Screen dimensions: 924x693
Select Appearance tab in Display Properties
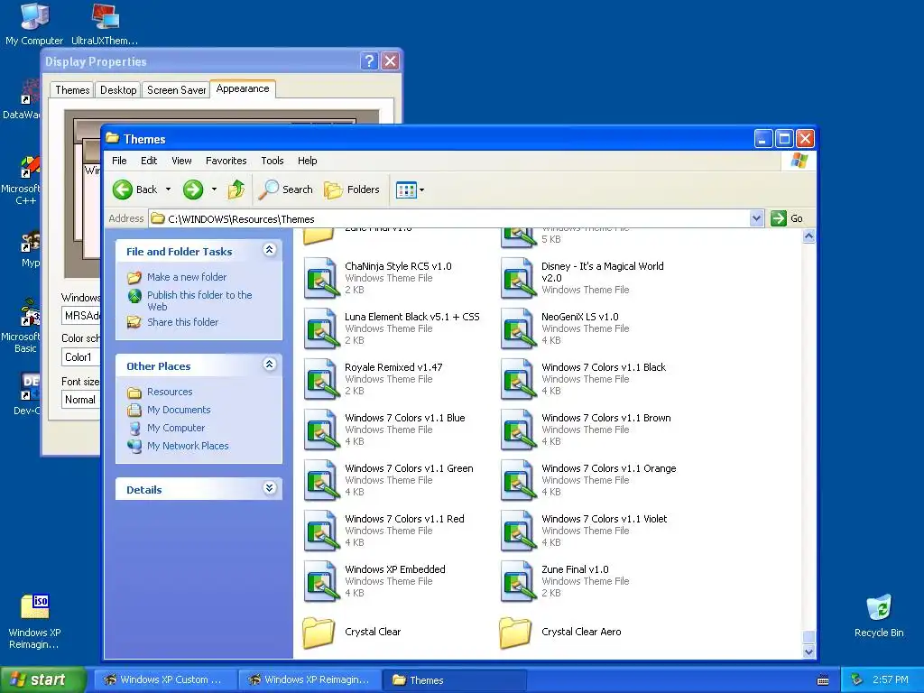(x=243, y=88)
